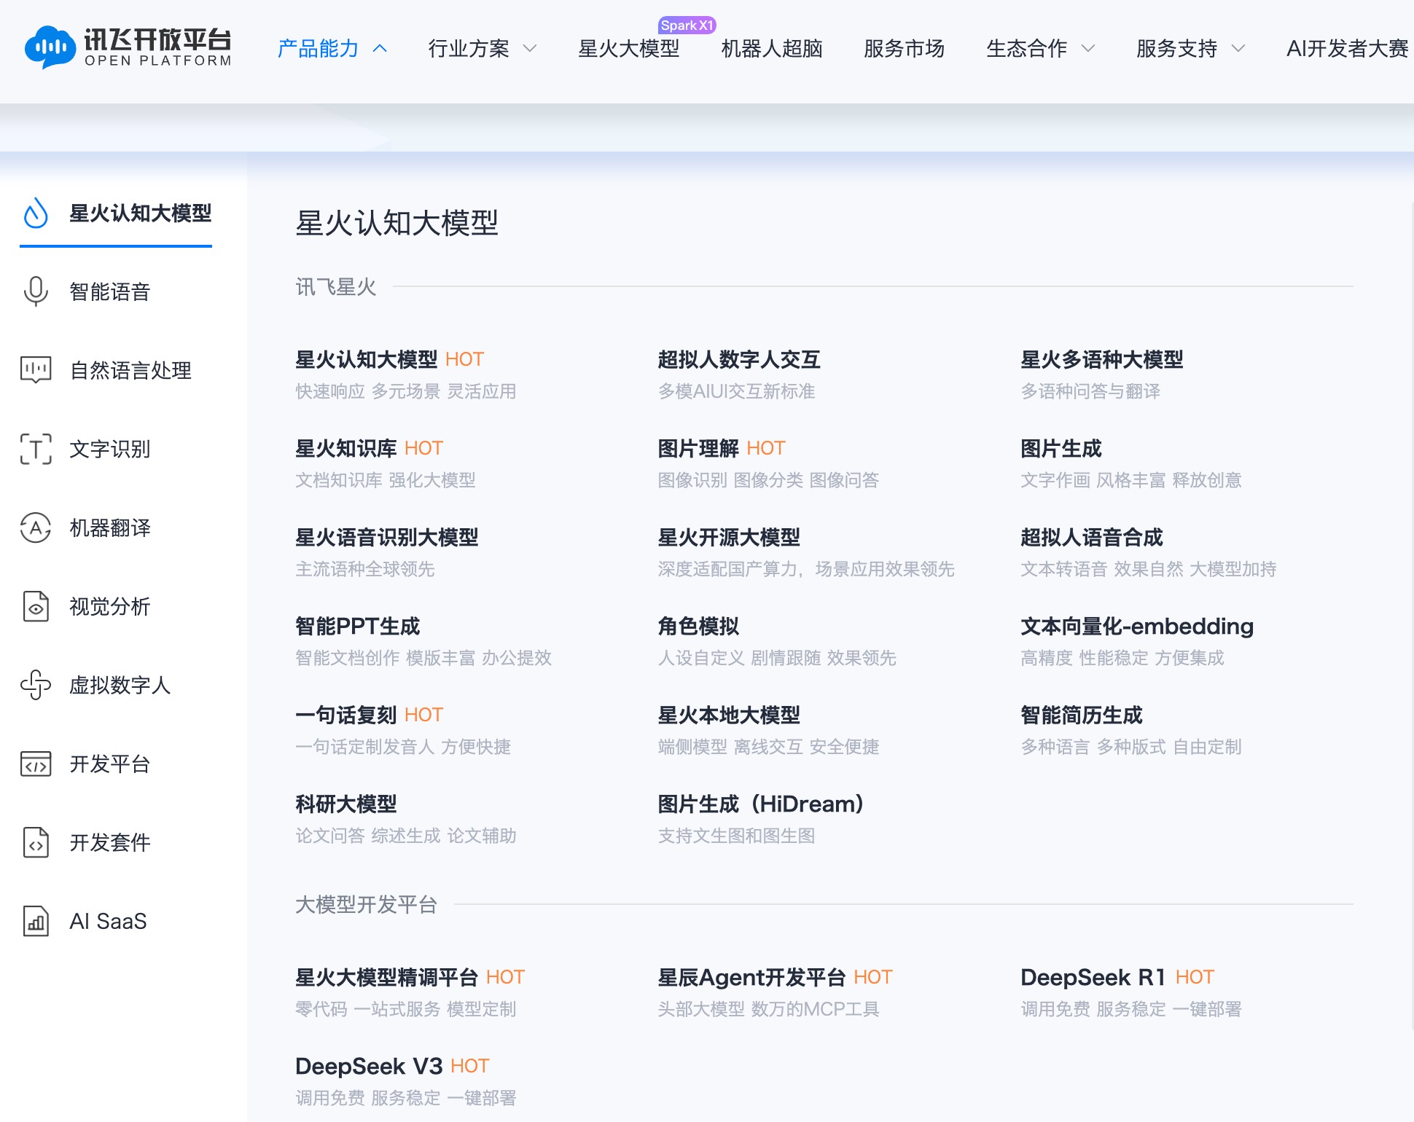Open the 科研大模型 link
The width and height of the screenshot is (1414, 1122).
346,804
